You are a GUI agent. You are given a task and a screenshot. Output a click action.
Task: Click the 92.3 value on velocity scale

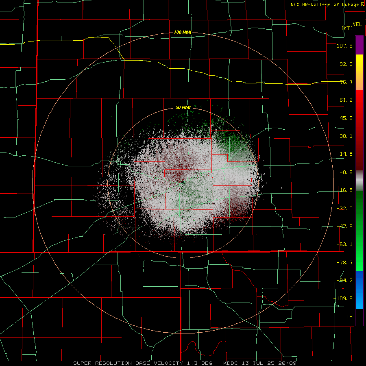[x=346, y=64]
